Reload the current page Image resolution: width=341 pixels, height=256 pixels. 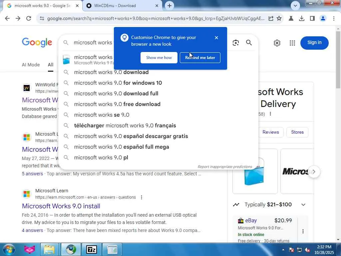coord(29,19)
